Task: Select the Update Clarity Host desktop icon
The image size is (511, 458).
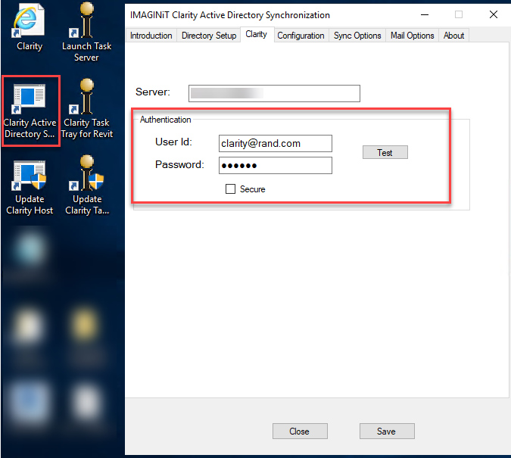Action: (x=30, y=176)
